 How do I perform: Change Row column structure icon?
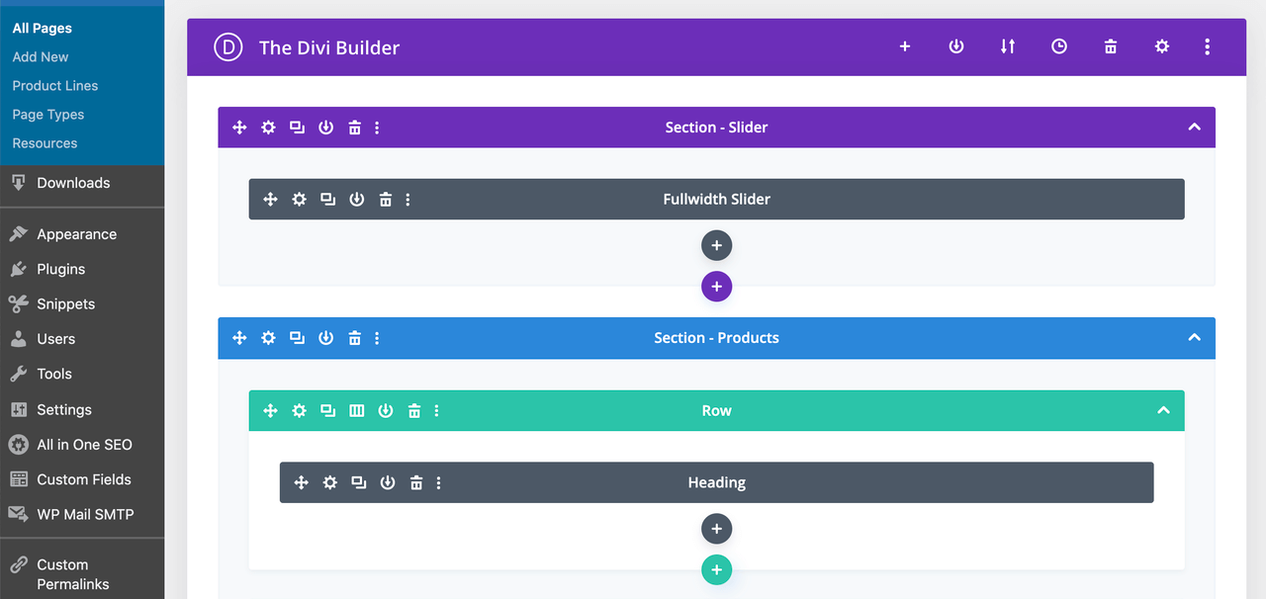tap(357, 411)
